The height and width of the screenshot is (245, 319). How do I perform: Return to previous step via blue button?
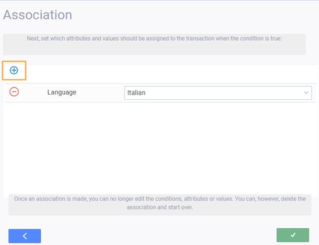[25, 236]
